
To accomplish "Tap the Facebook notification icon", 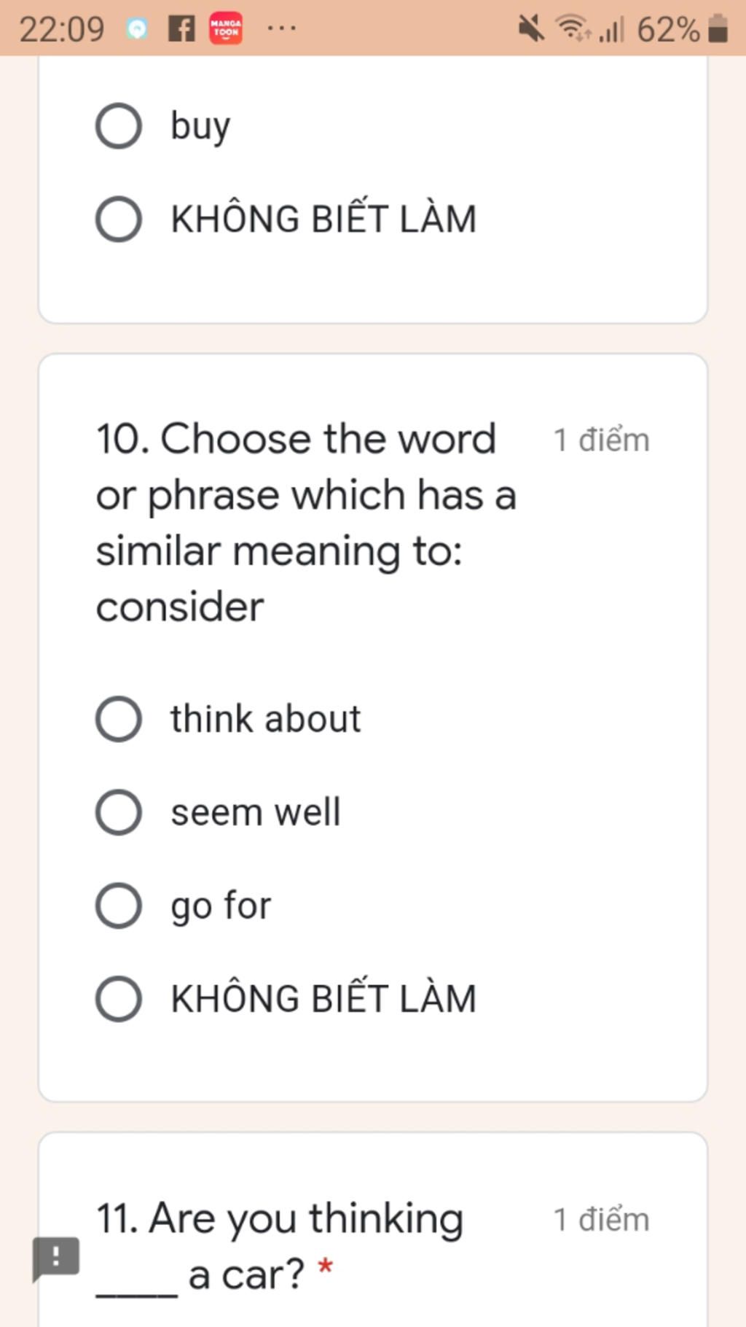I will 181,29.
